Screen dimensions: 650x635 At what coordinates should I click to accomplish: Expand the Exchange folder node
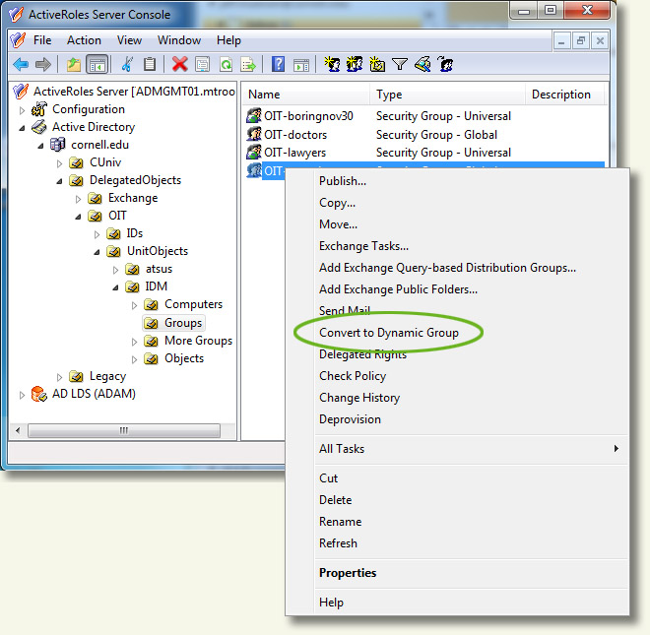78,200
